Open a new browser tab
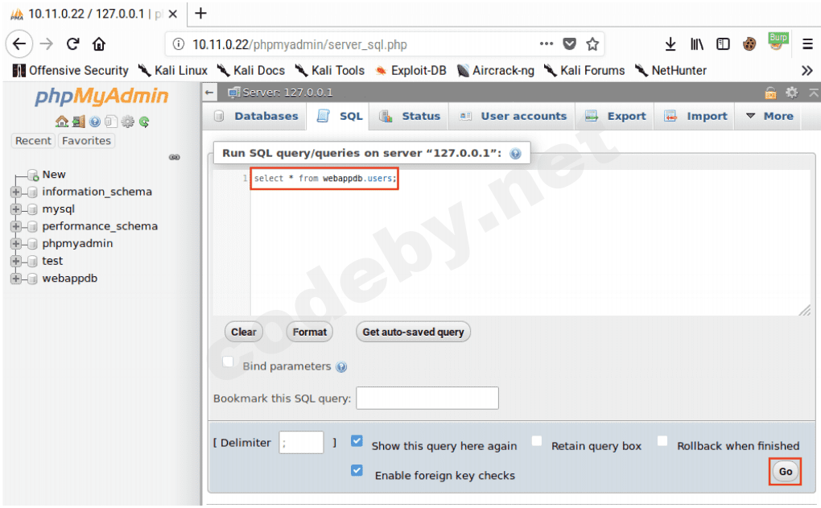821x508 pixels. tap(200, 13)
